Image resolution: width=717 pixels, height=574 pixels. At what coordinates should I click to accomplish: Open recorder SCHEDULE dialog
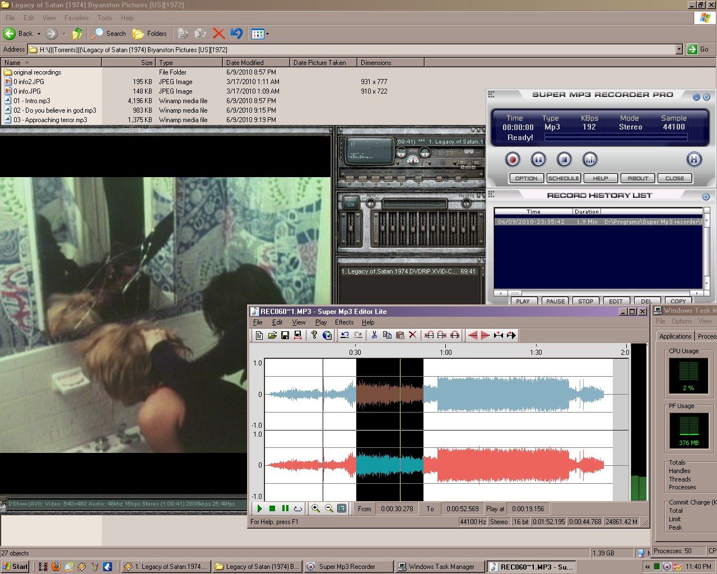pos(564,178)
